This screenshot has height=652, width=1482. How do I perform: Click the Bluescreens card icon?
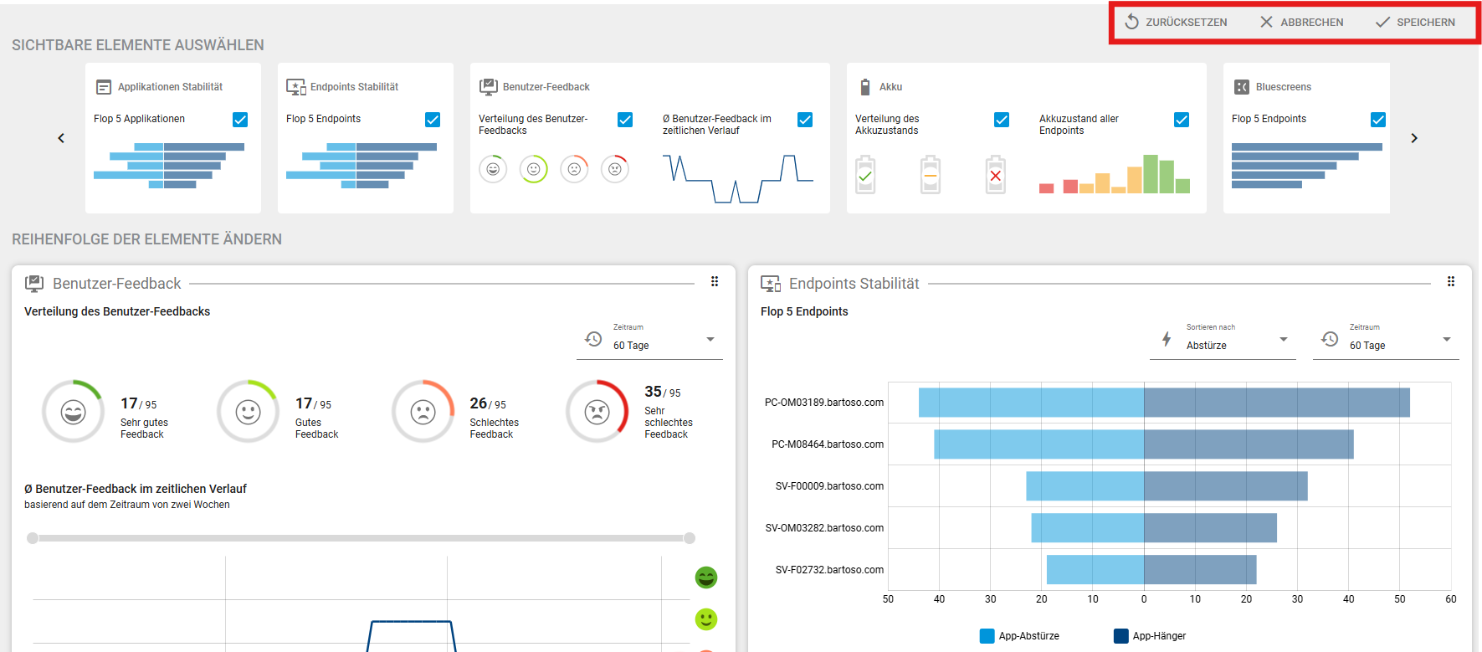[1242, 87]
